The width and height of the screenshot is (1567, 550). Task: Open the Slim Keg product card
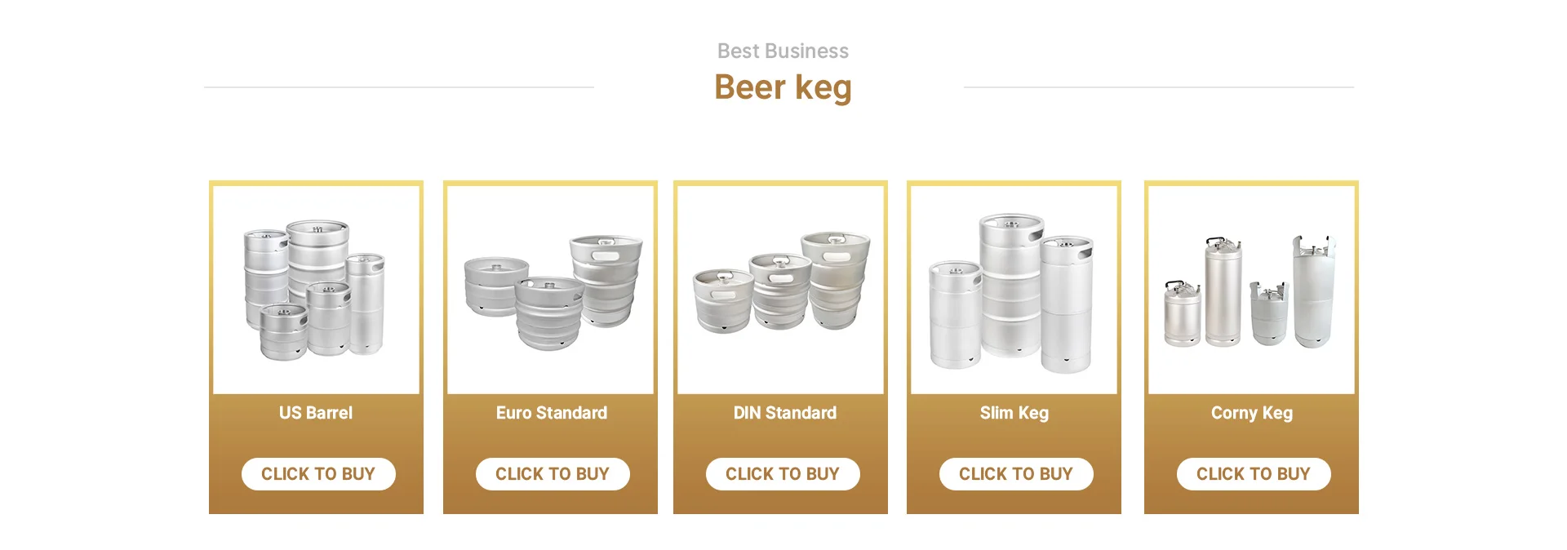pyautogui.click(x=1014, y=347)
